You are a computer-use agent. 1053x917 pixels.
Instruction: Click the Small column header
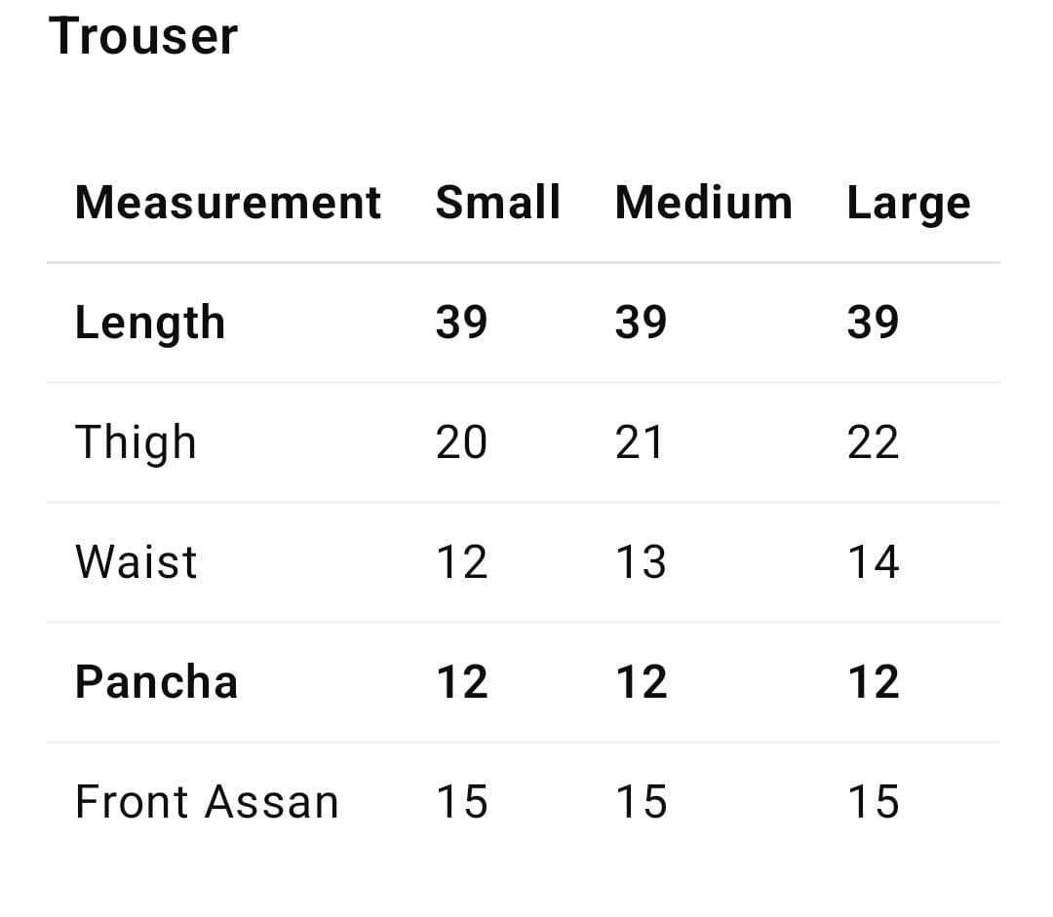[497, 203]
